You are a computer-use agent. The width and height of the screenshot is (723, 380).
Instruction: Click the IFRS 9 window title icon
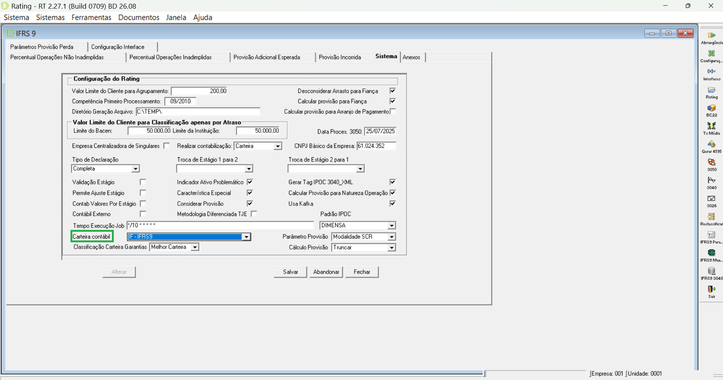[10, 33]
